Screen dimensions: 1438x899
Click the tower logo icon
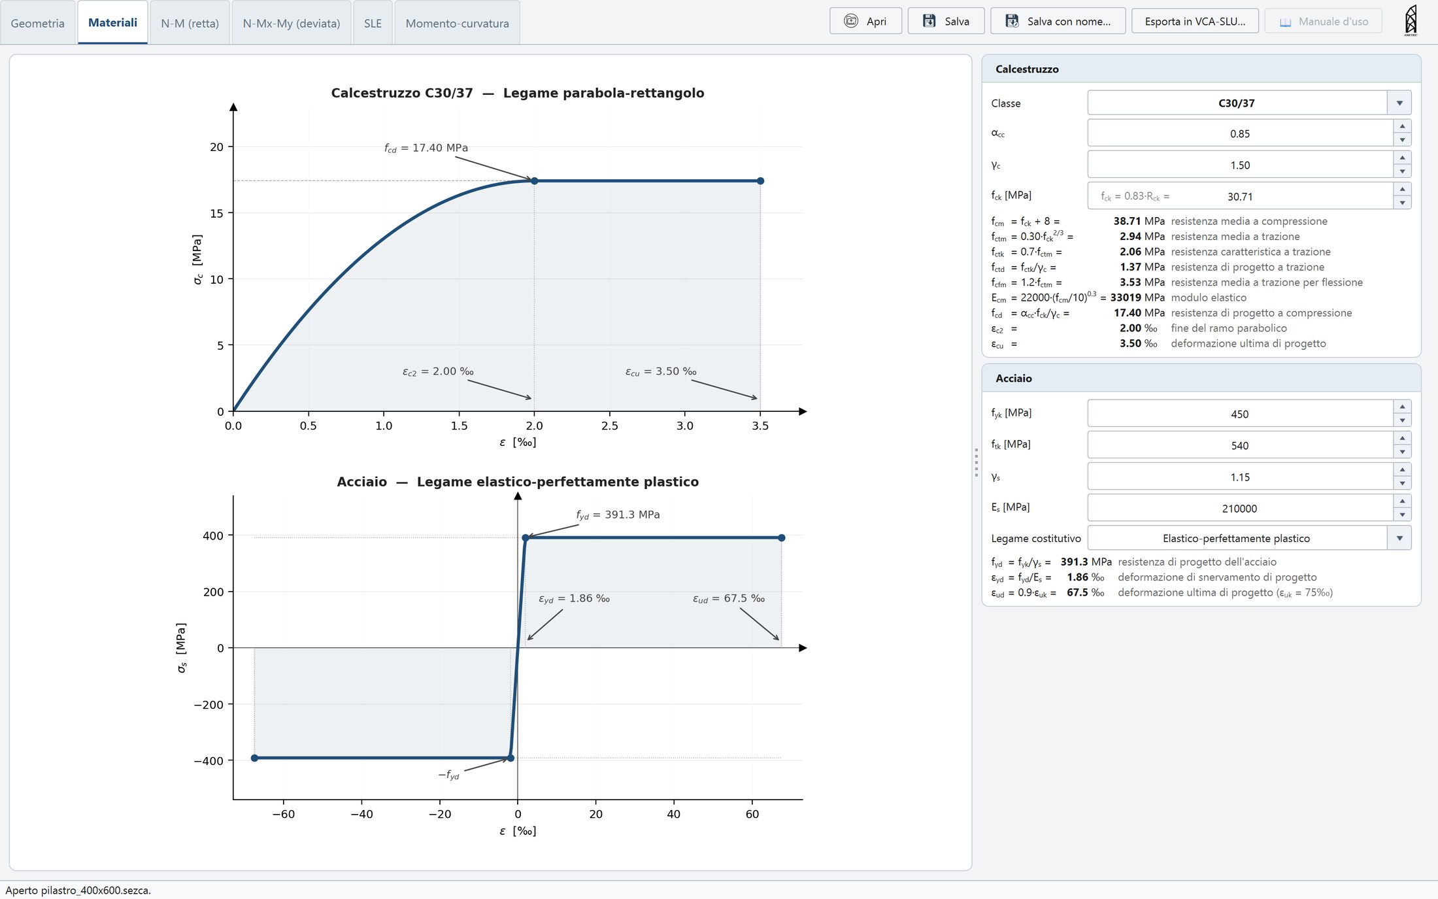(1411, 20)
